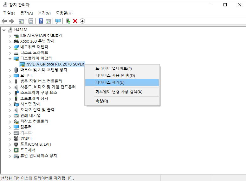Open the 도움말(H) menu
The image size is (246, 181).
click(x=64, y=13)
